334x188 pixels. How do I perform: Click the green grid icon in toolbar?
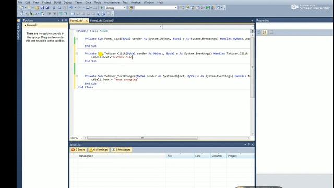208,8
